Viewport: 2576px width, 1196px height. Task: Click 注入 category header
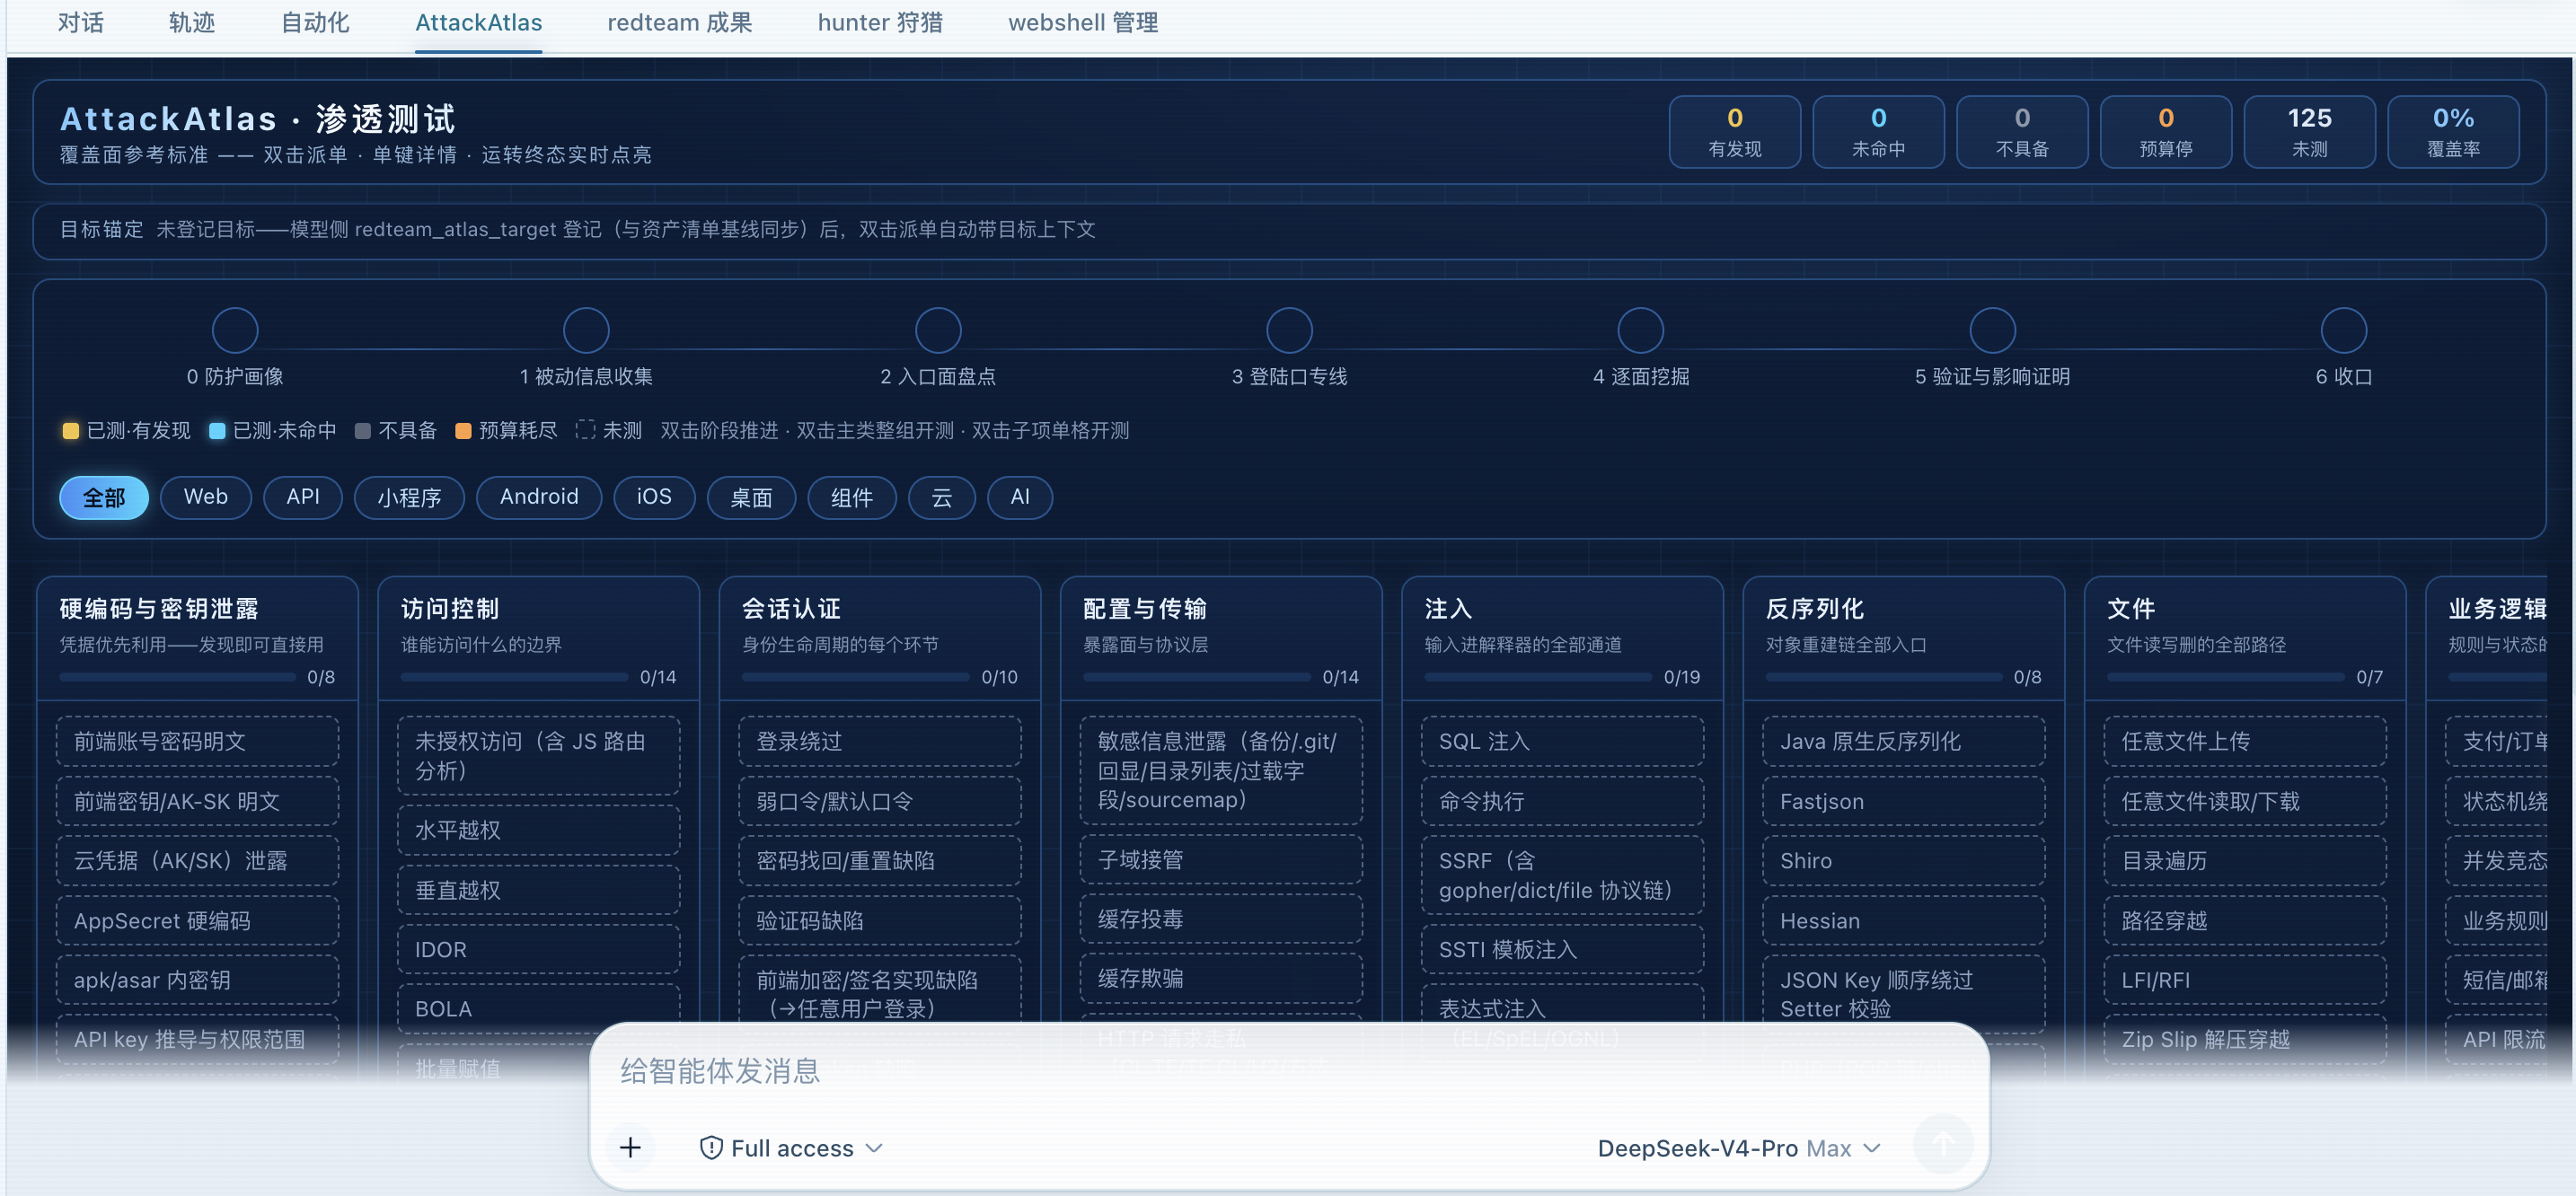coord(1563,637)
